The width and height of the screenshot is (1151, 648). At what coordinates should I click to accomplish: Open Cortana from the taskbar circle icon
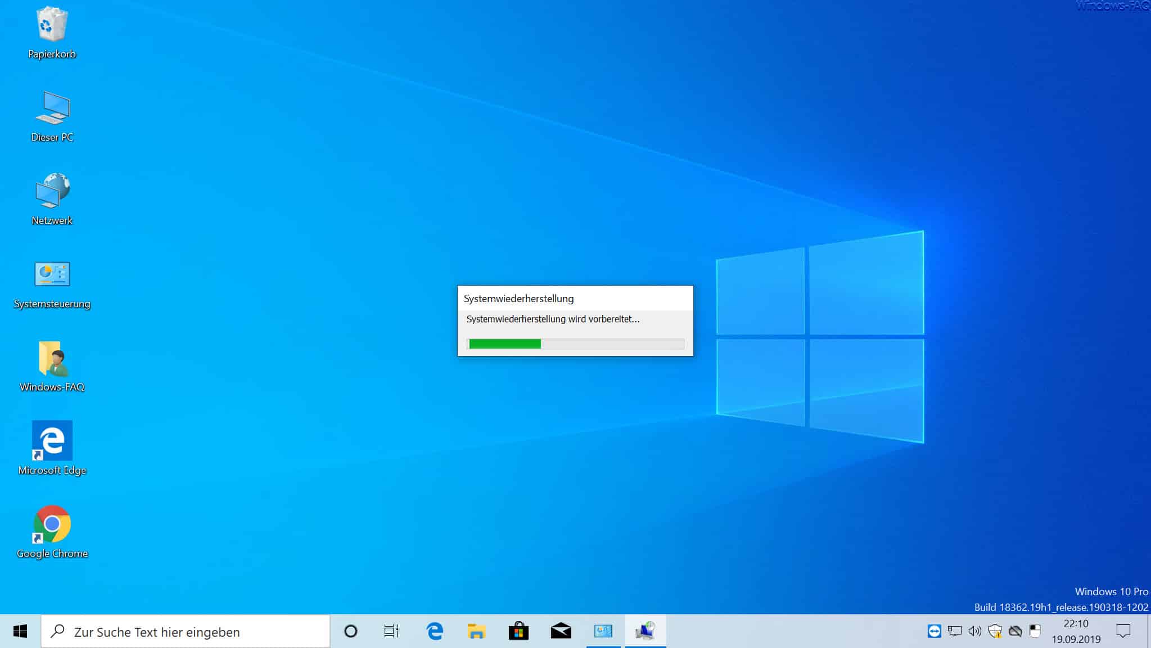351,632
